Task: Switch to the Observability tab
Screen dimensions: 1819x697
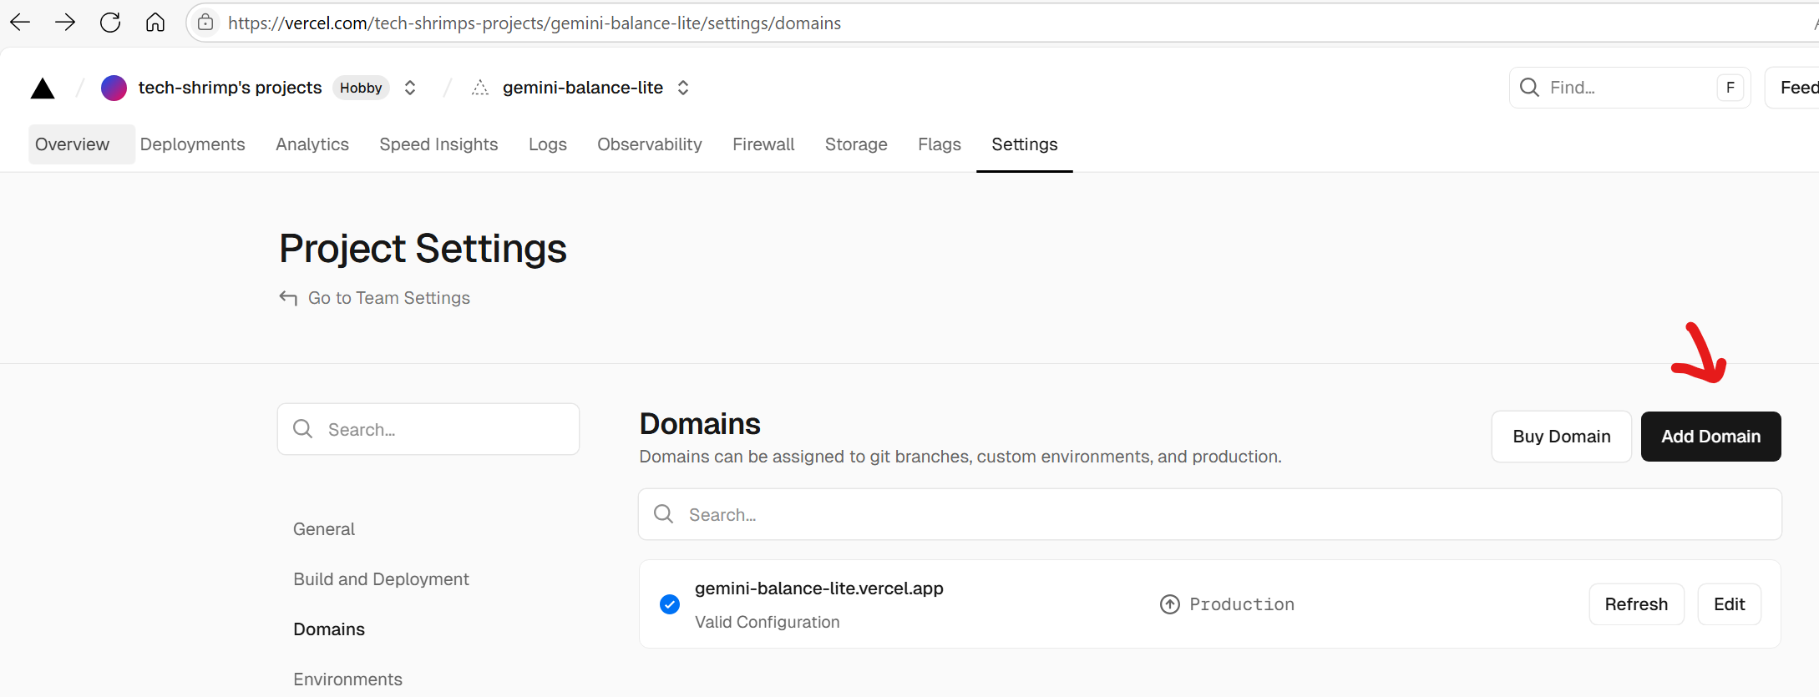Action: click(649, 144)
